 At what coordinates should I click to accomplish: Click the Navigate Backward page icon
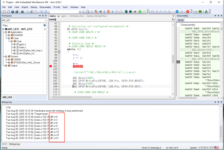(117, 12)
